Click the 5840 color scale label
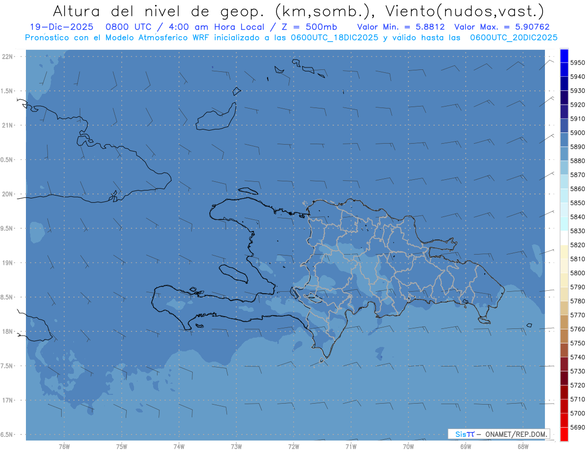This screenshot has width=587, height=453. point(577,217)
